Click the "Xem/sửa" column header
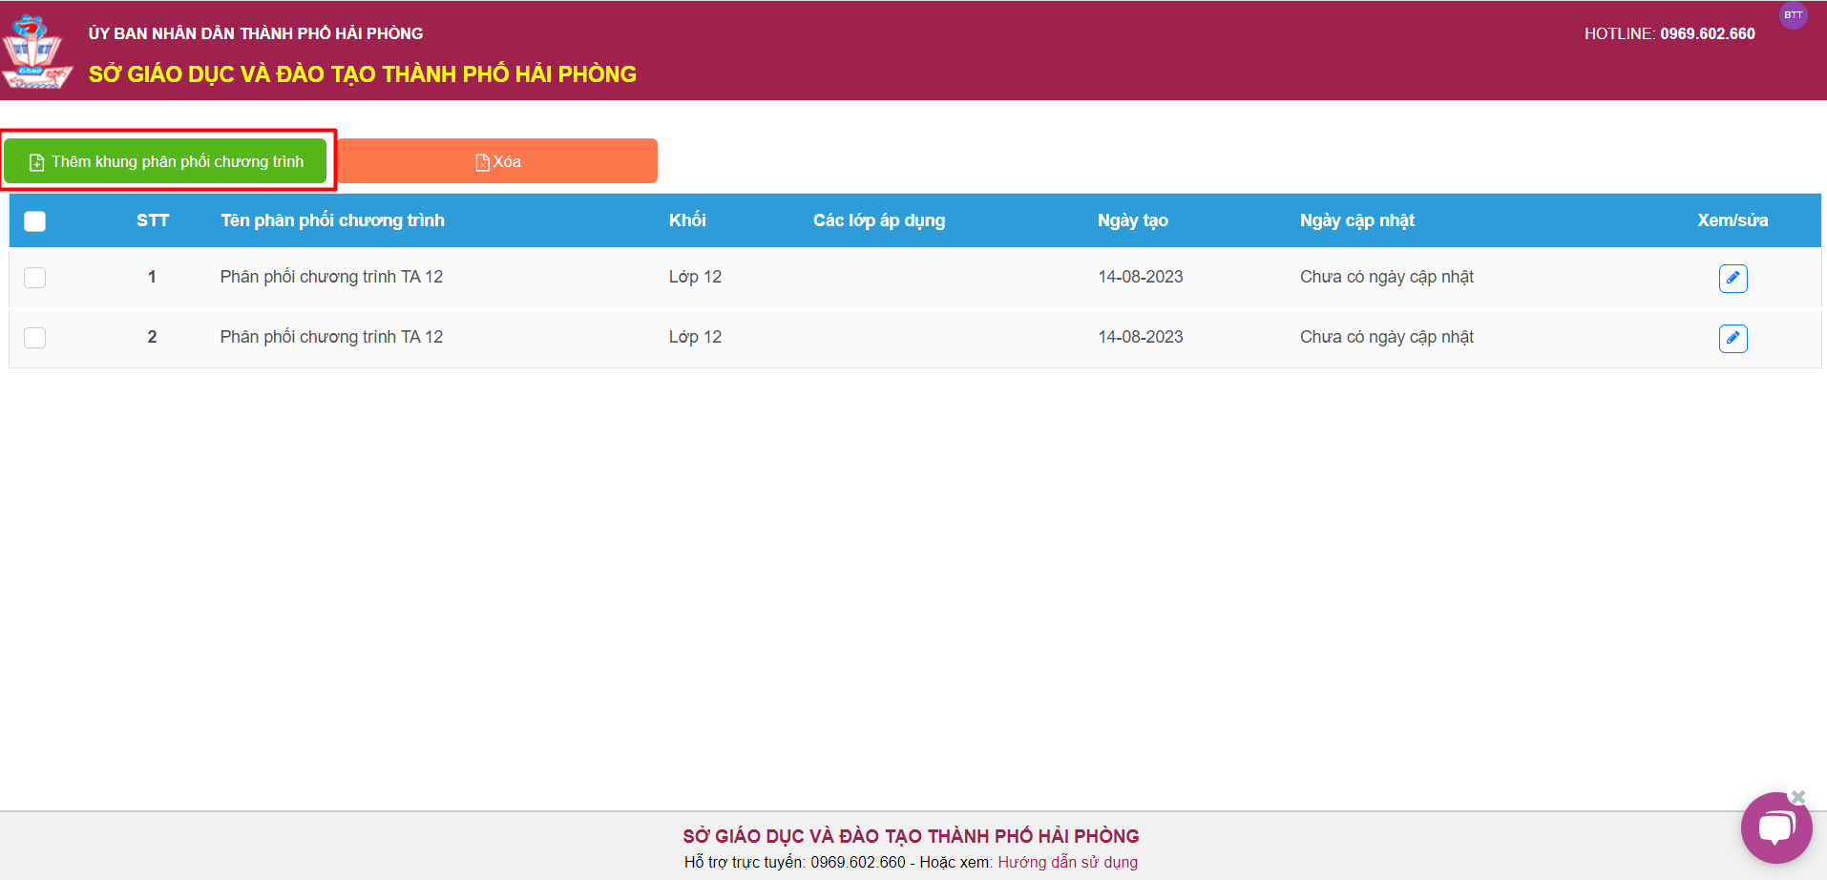 coord(1732,220)
